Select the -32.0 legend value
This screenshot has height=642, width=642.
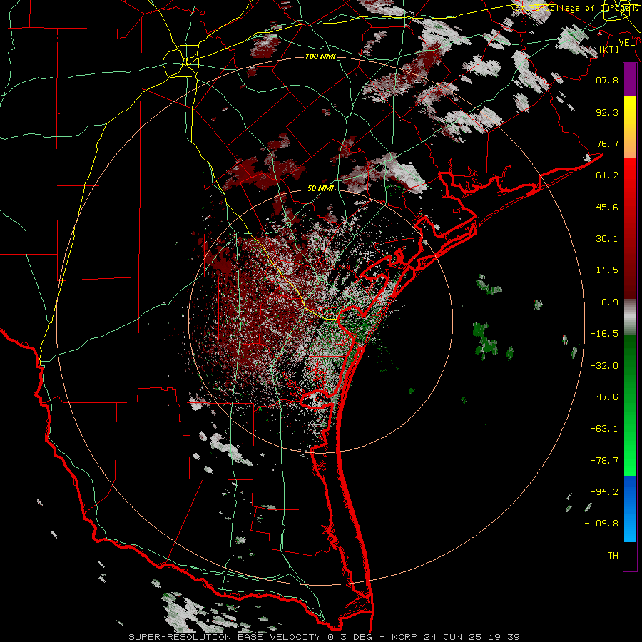(604, 366)
